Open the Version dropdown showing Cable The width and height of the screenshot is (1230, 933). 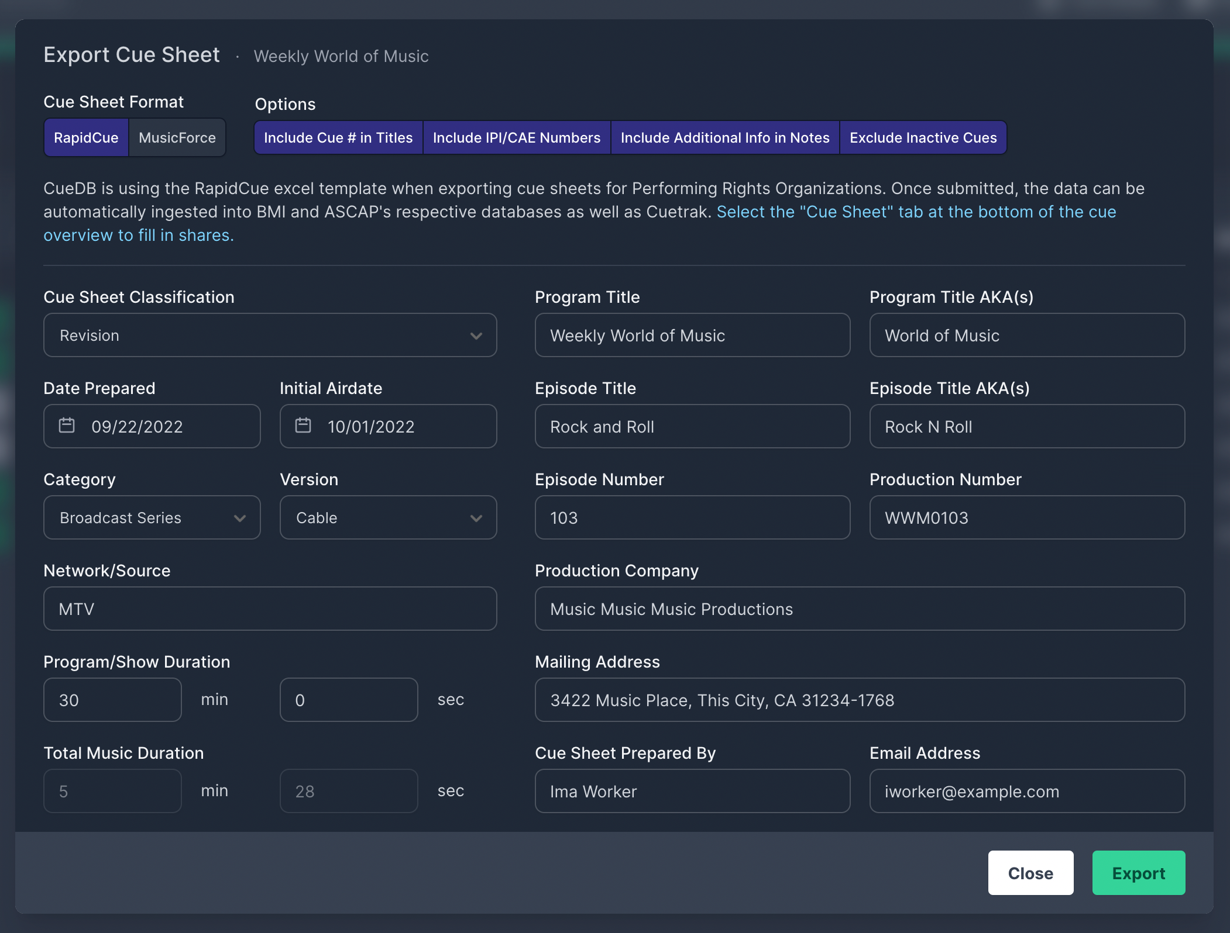pyautogui.click(x=389, y=518)
